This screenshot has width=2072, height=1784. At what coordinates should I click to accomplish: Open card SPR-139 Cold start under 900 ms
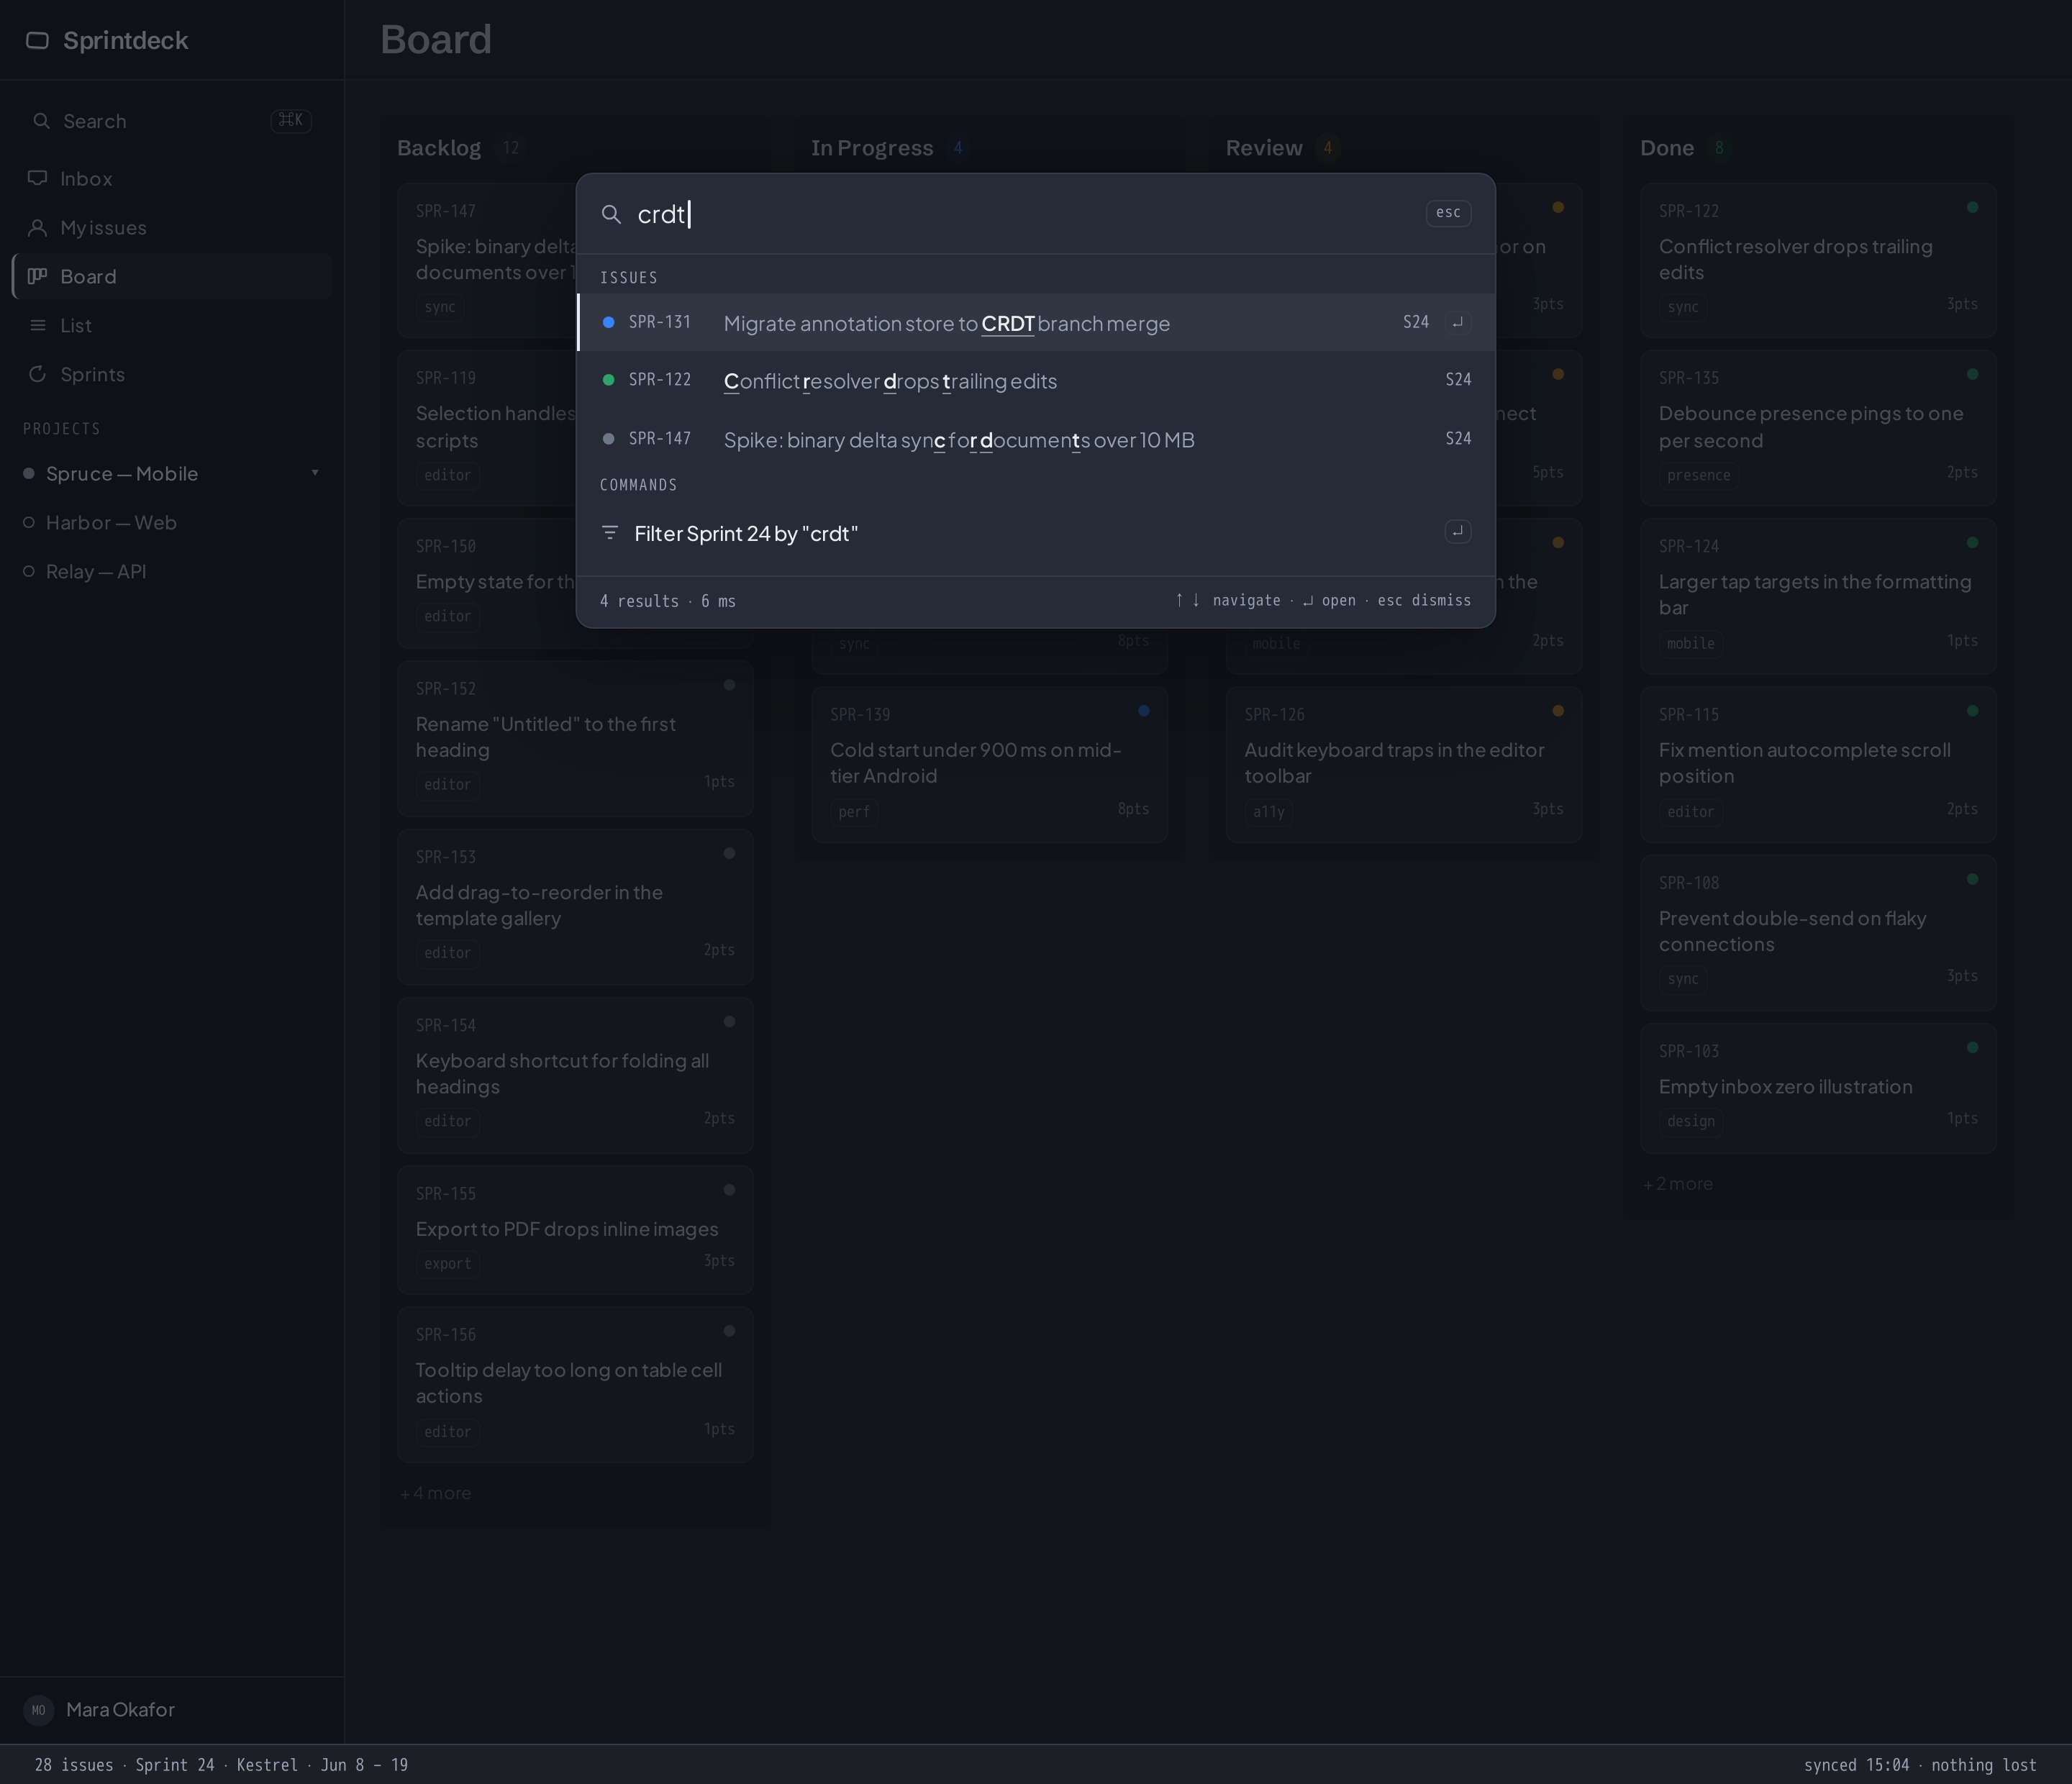point(989,764)
